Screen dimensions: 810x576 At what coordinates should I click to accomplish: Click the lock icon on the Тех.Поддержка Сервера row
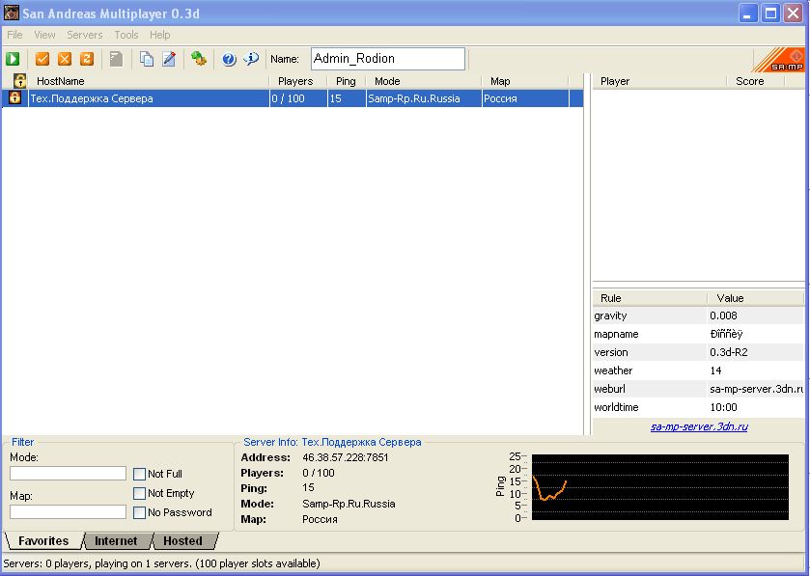click(15, 97)
